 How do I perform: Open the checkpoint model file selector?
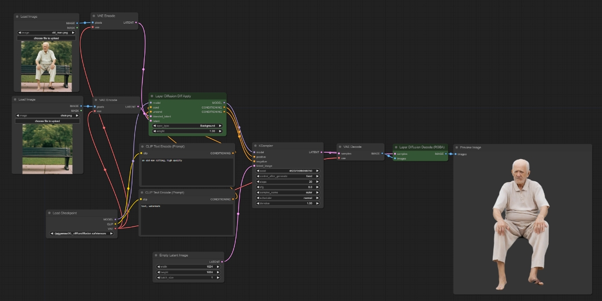coord(82,234)
